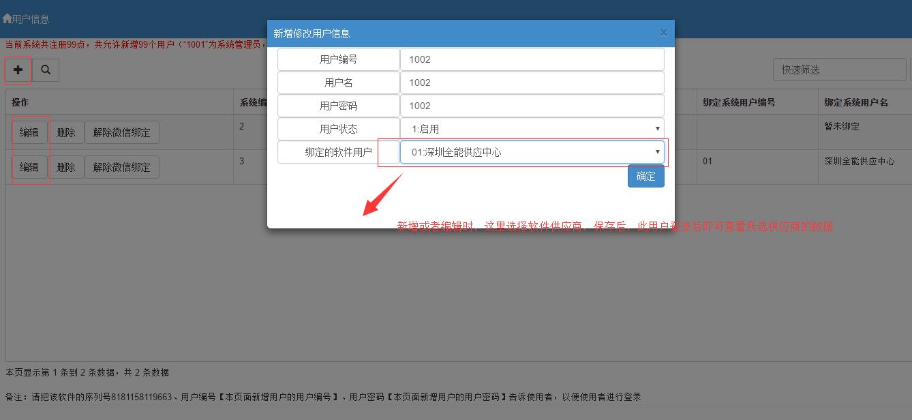Click into the 用户名 text field
The height and width of the screenshot is (420, 912).
pyautogui.click(x=532, y=82)
